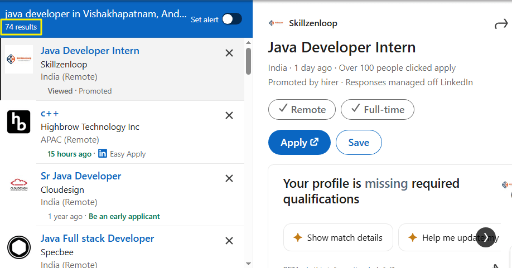512x268 pixels.
Task: Dismiss the Java Full stack Developer listing
Action: 229,241
